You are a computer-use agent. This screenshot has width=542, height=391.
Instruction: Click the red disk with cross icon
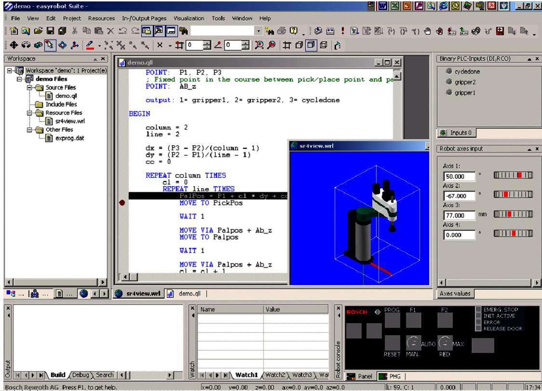pos(500,31)
